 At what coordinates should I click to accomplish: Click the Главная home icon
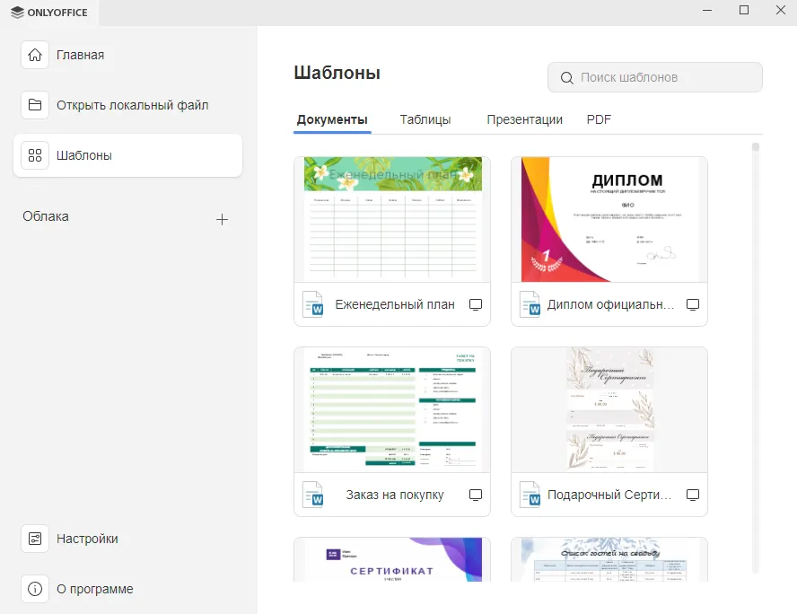tap(35, 55)
